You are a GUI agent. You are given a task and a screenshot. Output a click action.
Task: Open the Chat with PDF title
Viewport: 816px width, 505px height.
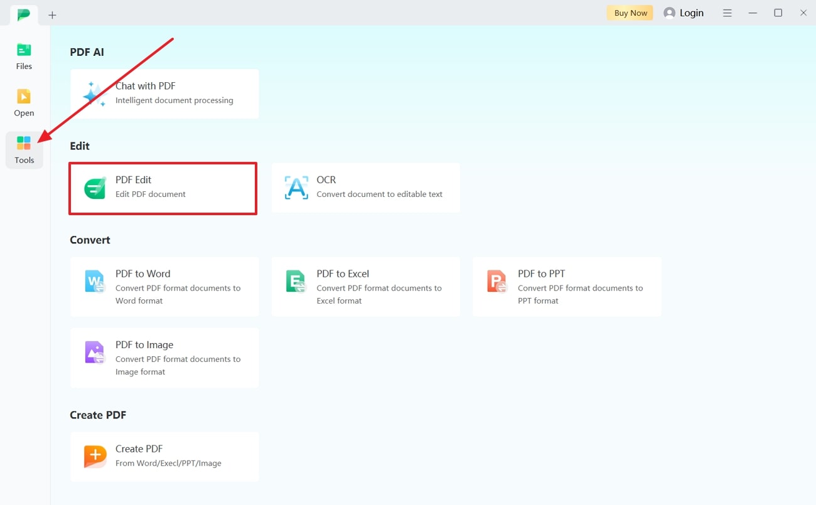click(146, 86)
